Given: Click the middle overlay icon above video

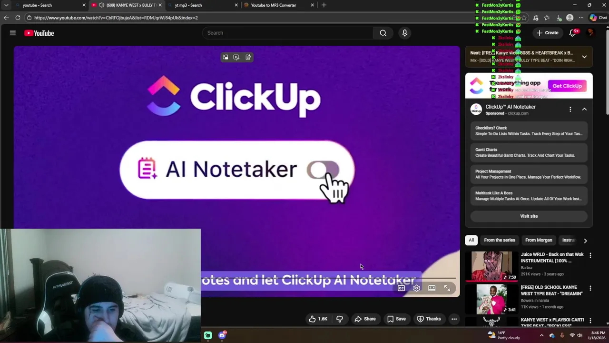Looking at the screenshot, I should [236, 57].
